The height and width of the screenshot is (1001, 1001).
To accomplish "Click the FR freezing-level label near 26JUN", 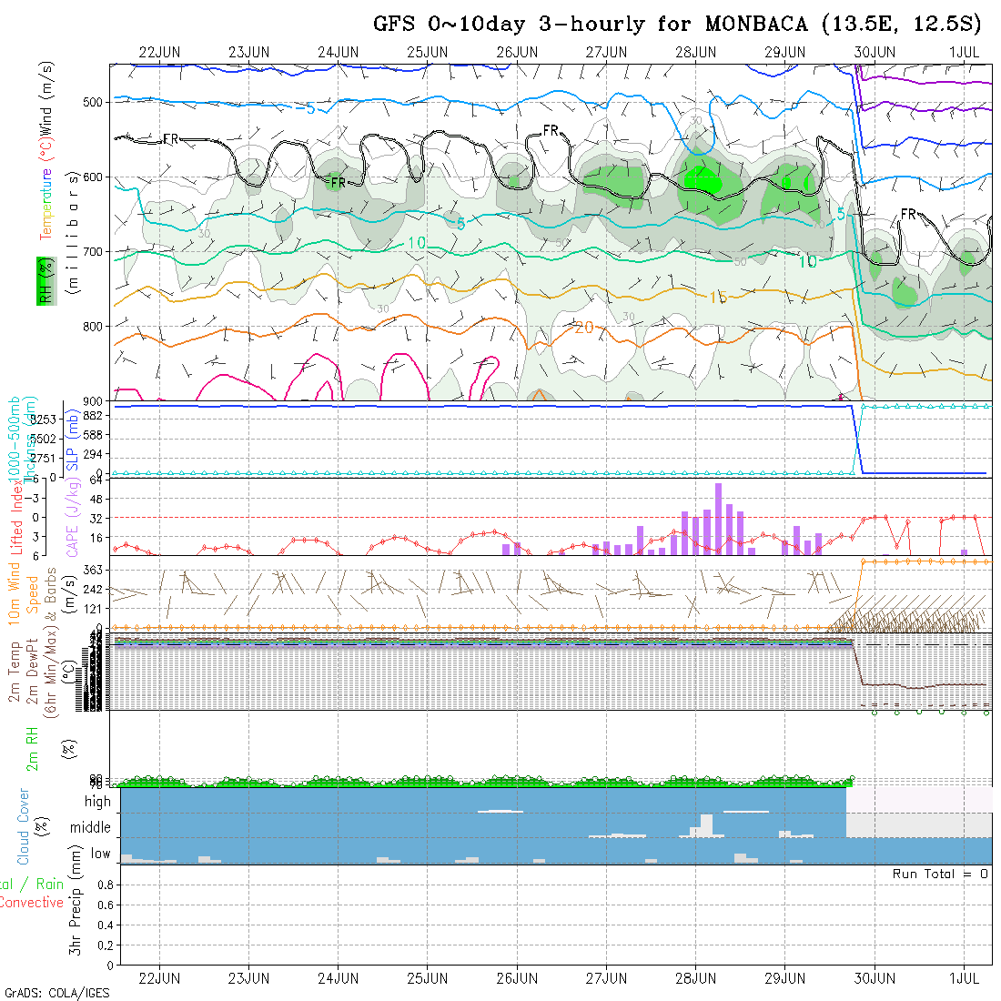I will 551,131.
